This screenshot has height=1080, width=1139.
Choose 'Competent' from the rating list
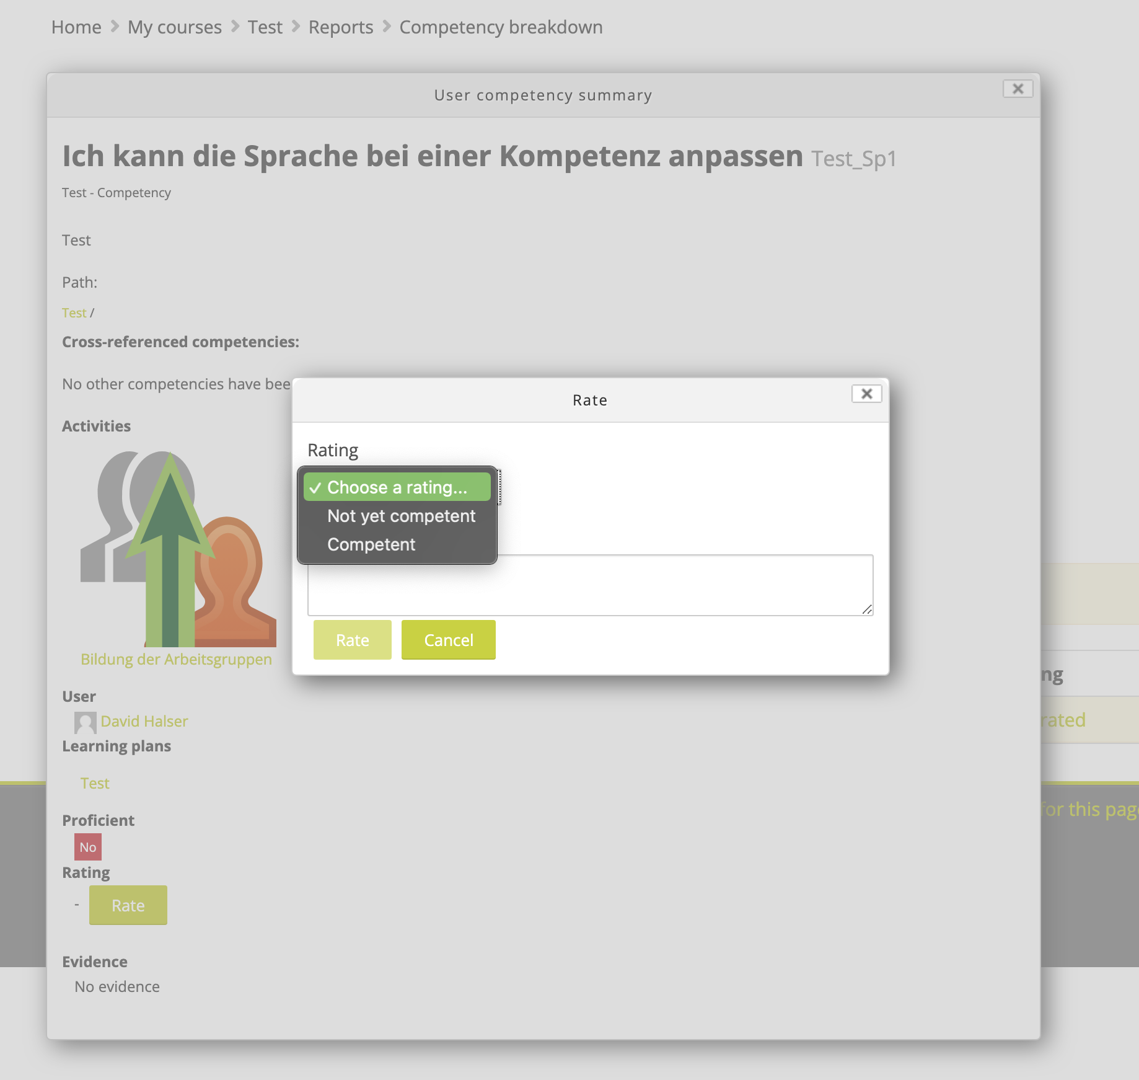point(371,544)
